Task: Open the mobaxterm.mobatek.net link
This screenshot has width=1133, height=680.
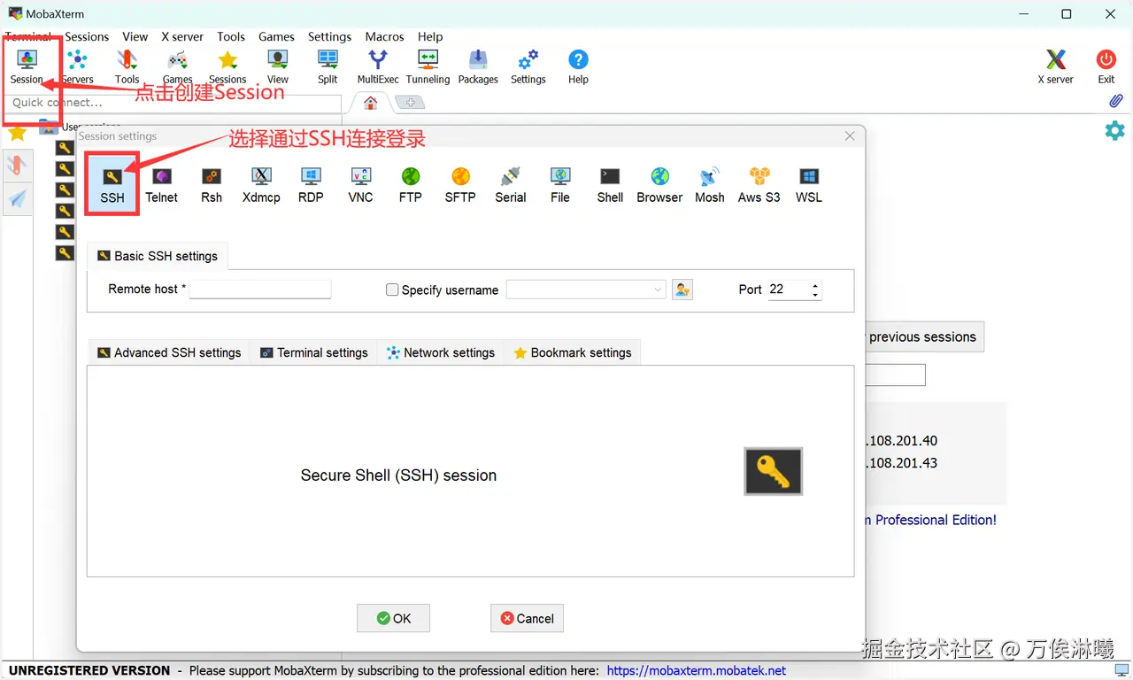Action: click(697, 670)
